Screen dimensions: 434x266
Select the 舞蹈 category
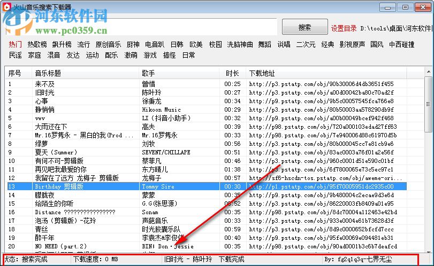(x=264, y=44)
